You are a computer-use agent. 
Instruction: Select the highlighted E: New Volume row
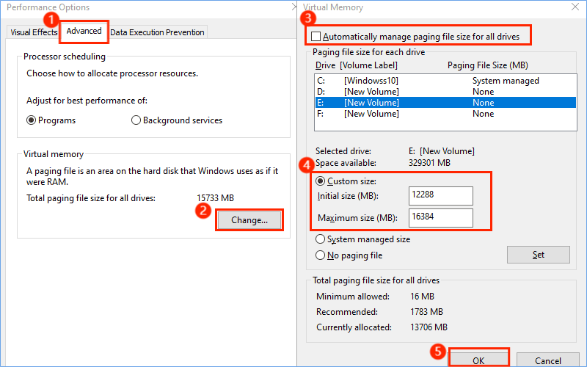tap(445, 103)
